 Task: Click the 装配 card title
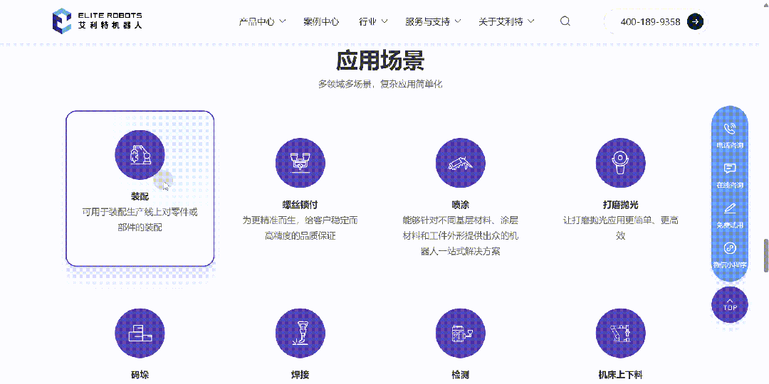pos(140,196)
